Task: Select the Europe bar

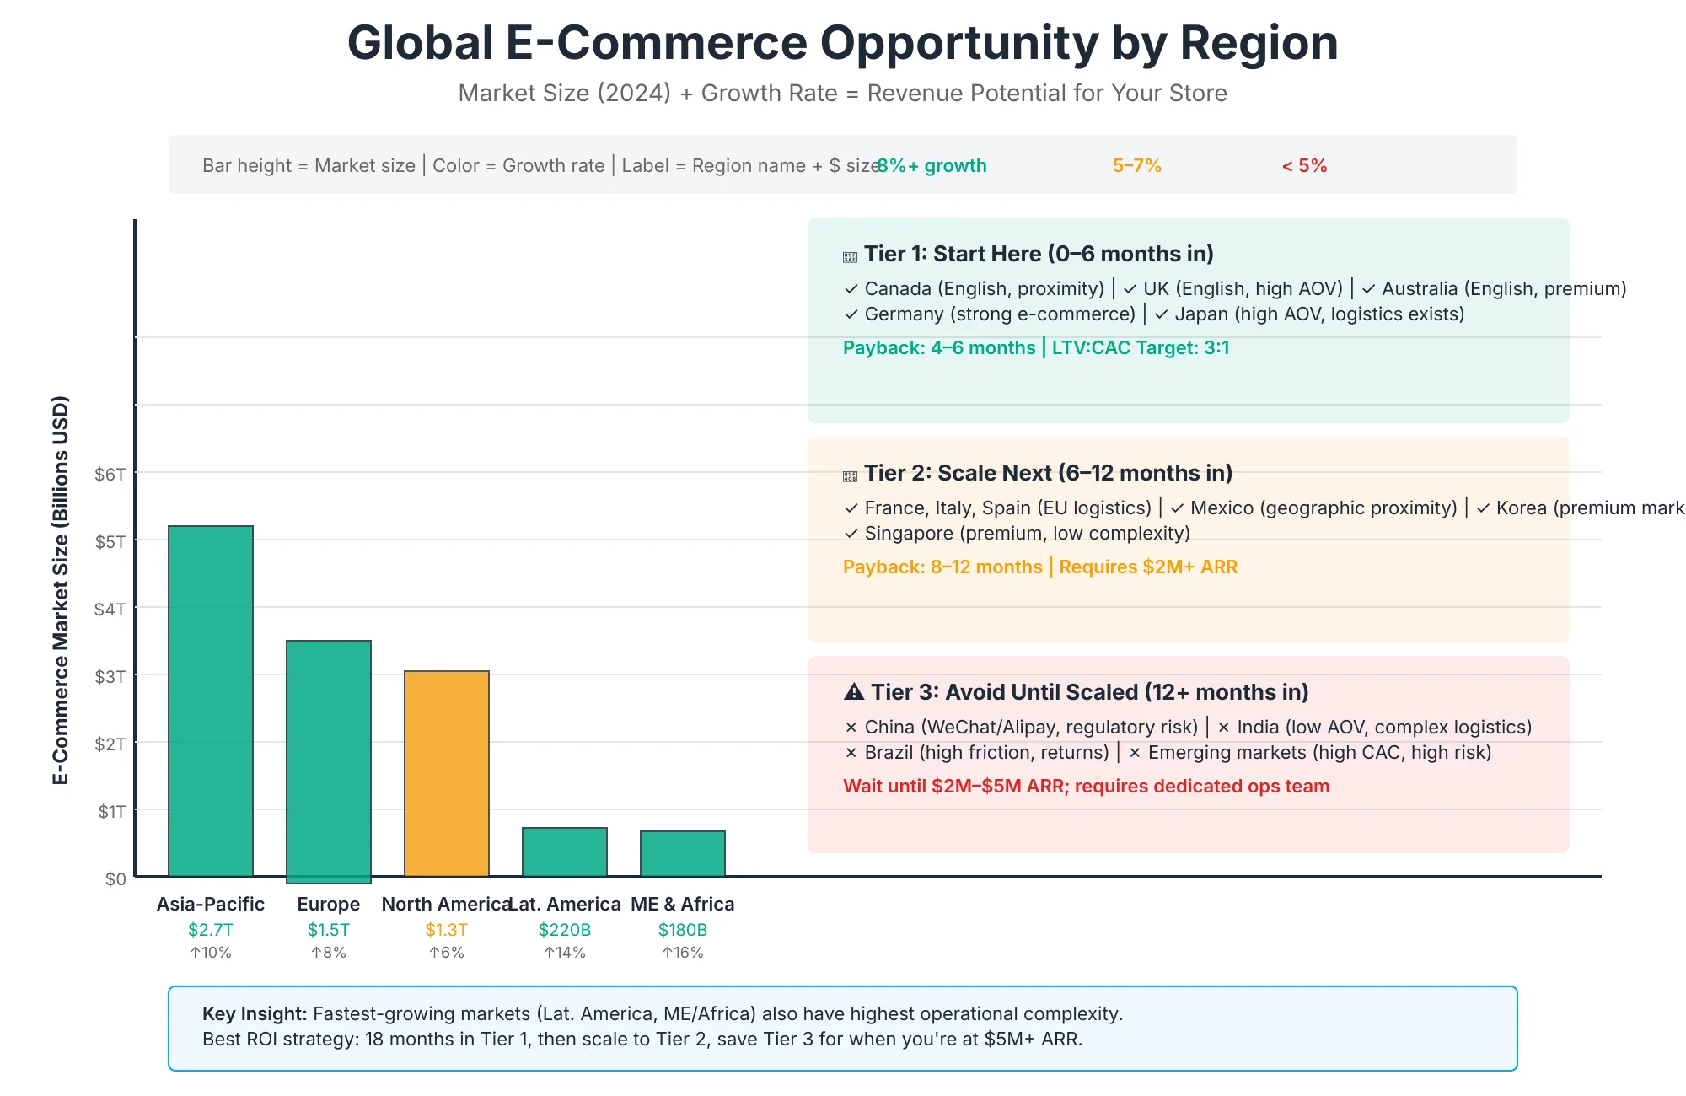Action: coord(329,761)
